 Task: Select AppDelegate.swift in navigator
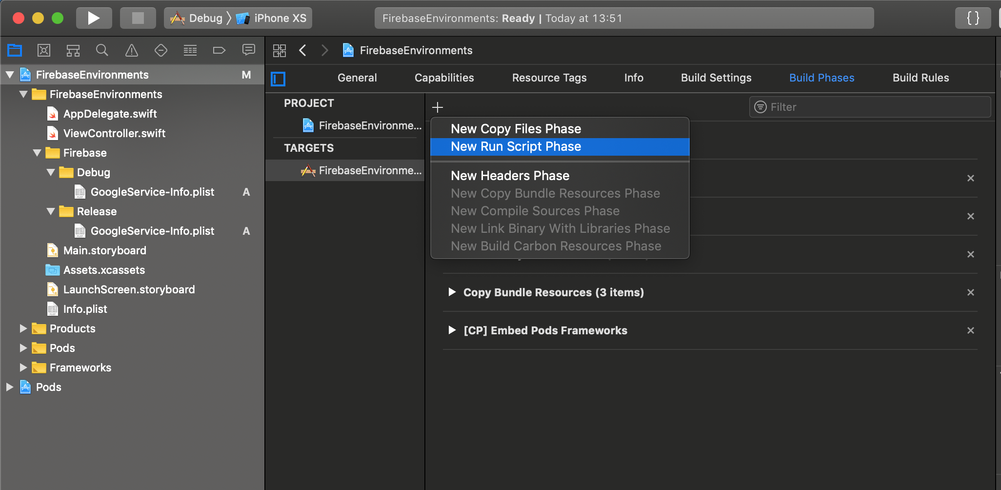[110, 114]
